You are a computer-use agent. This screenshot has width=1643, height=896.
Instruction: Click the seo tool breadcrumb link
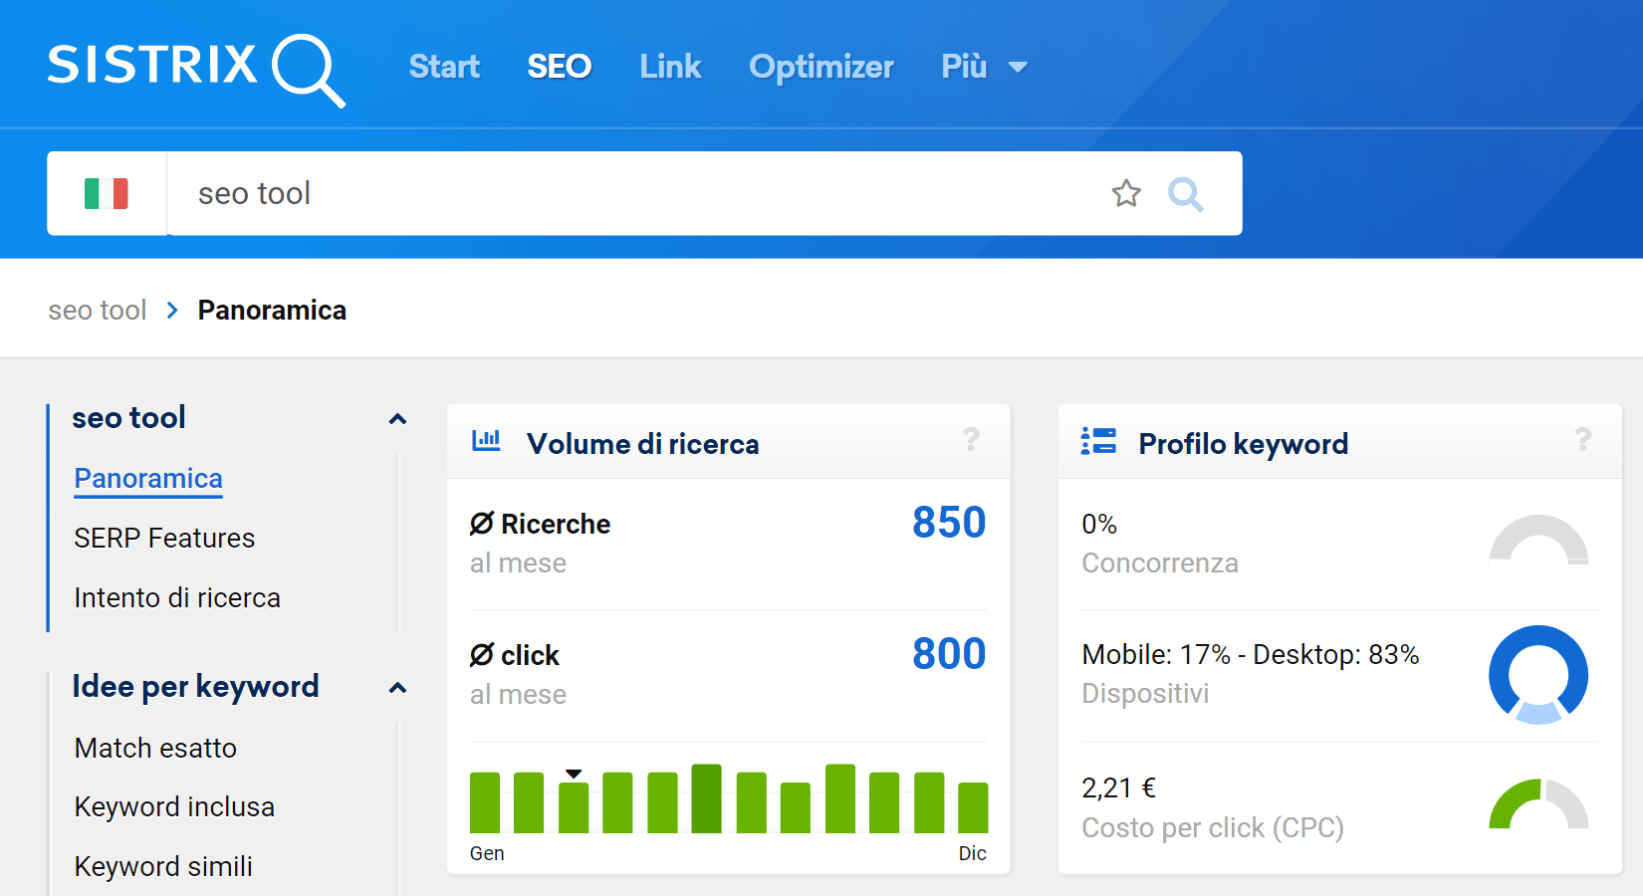(98, 311)
